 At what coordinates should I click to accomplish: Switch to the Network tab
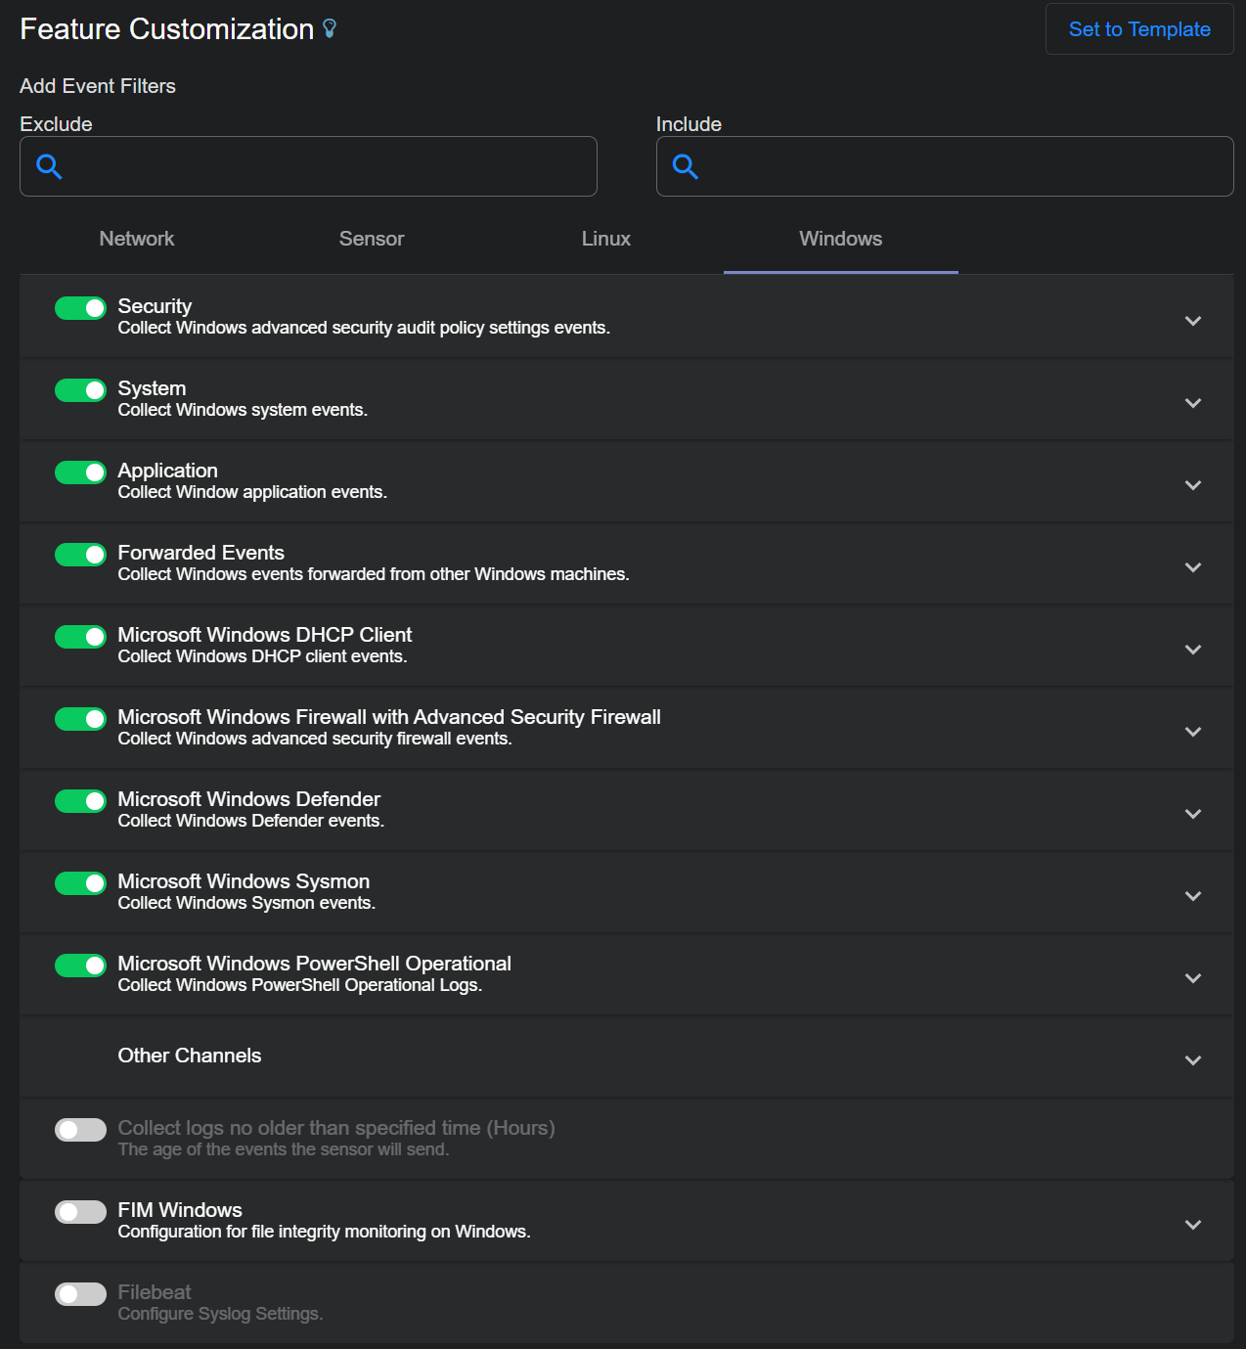point(137,239)
